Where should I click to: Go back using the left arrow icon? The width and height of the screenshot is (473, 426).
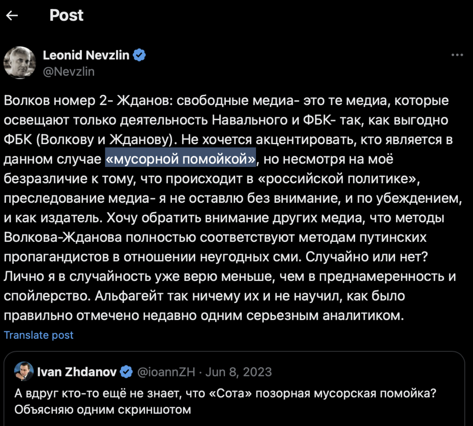pos(12,15)
